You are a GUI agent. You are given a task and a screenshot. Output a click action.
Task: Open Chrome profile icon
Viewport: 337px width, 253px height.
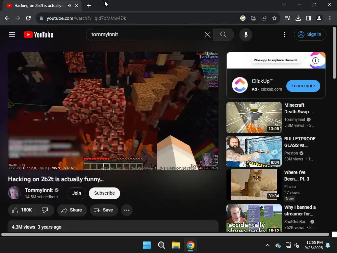[319, 18]
